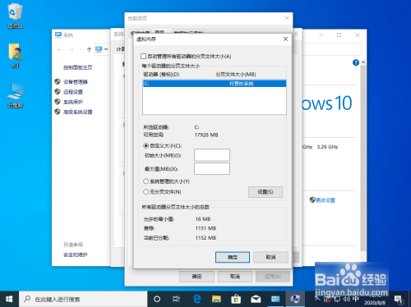The width and height of the screenshot is (411, 307).
Task: Click the Initial size input field
Action: point(212,155)
